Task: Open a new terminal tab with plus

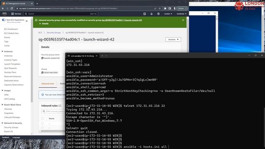Action: [x=102, y=56]
